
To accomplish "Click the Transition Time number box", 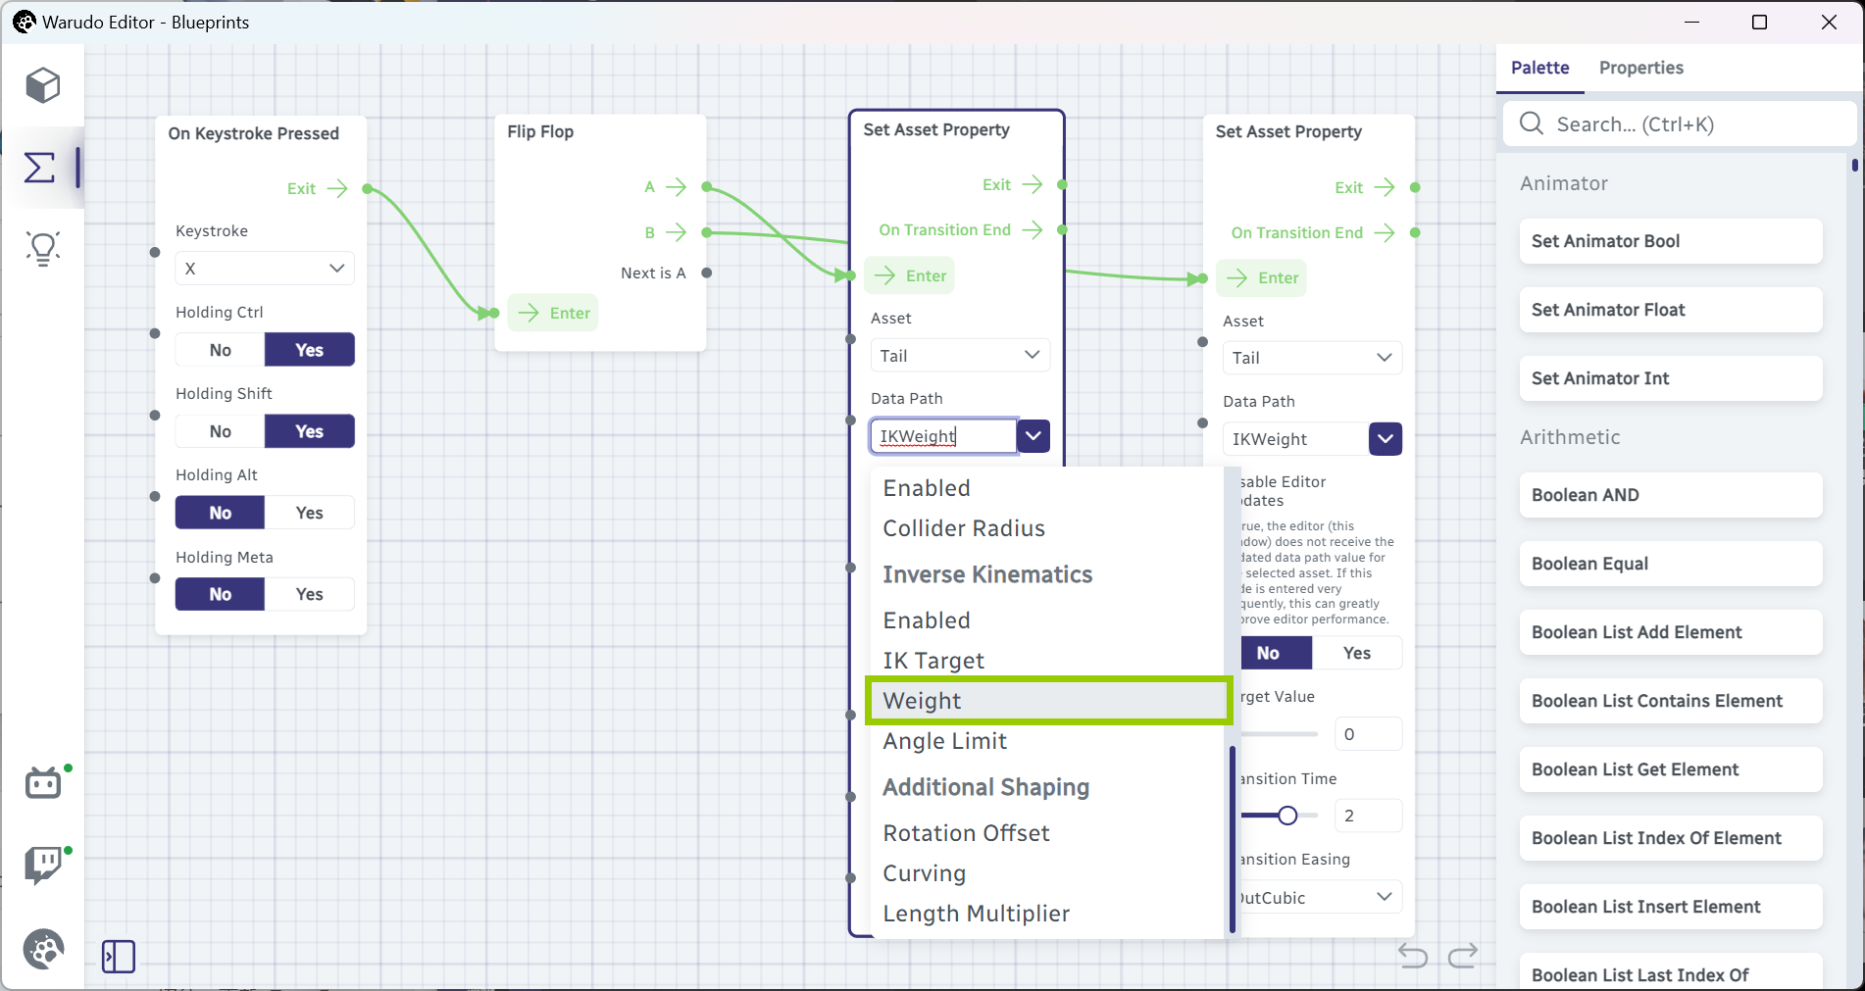I will pos(1369,816).
